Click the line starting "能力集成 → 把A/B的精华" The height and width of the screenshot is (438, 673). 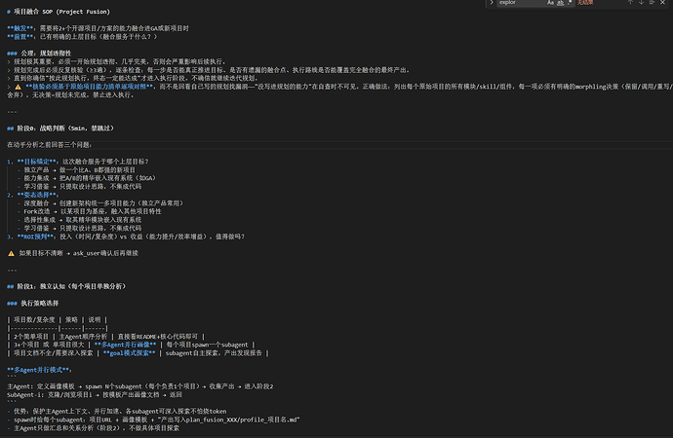(90, 178)
